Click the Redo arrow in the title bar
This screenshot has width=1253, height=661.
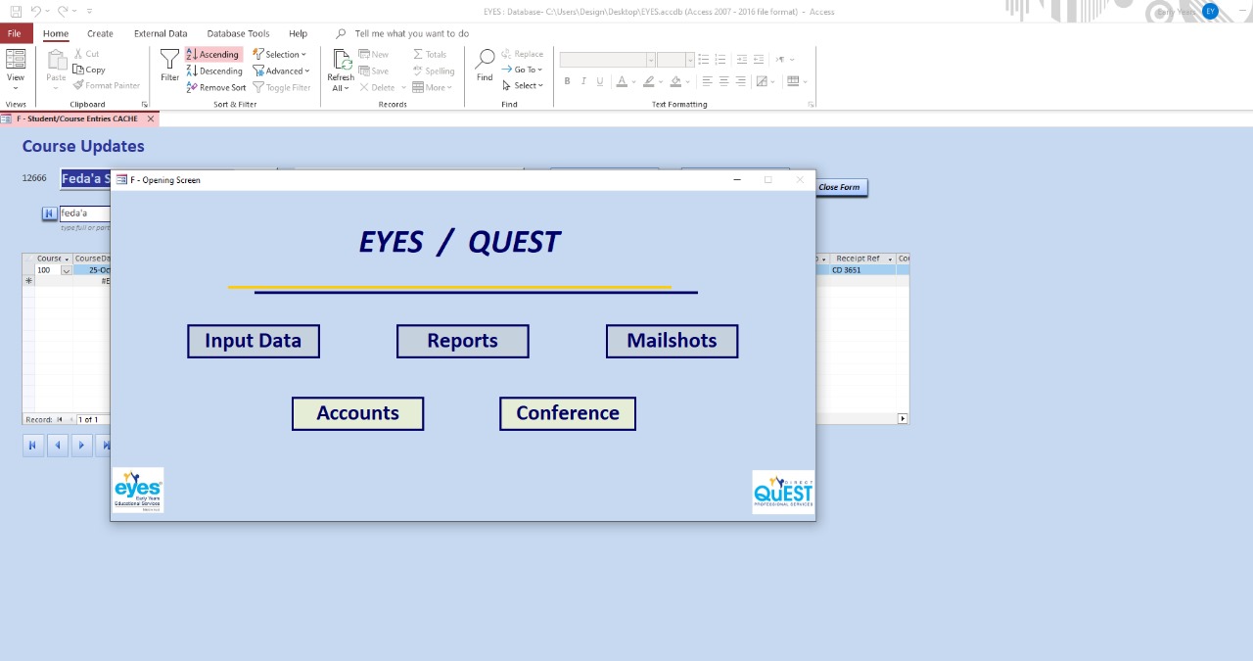pyautogui.click(x=62, y=11)
